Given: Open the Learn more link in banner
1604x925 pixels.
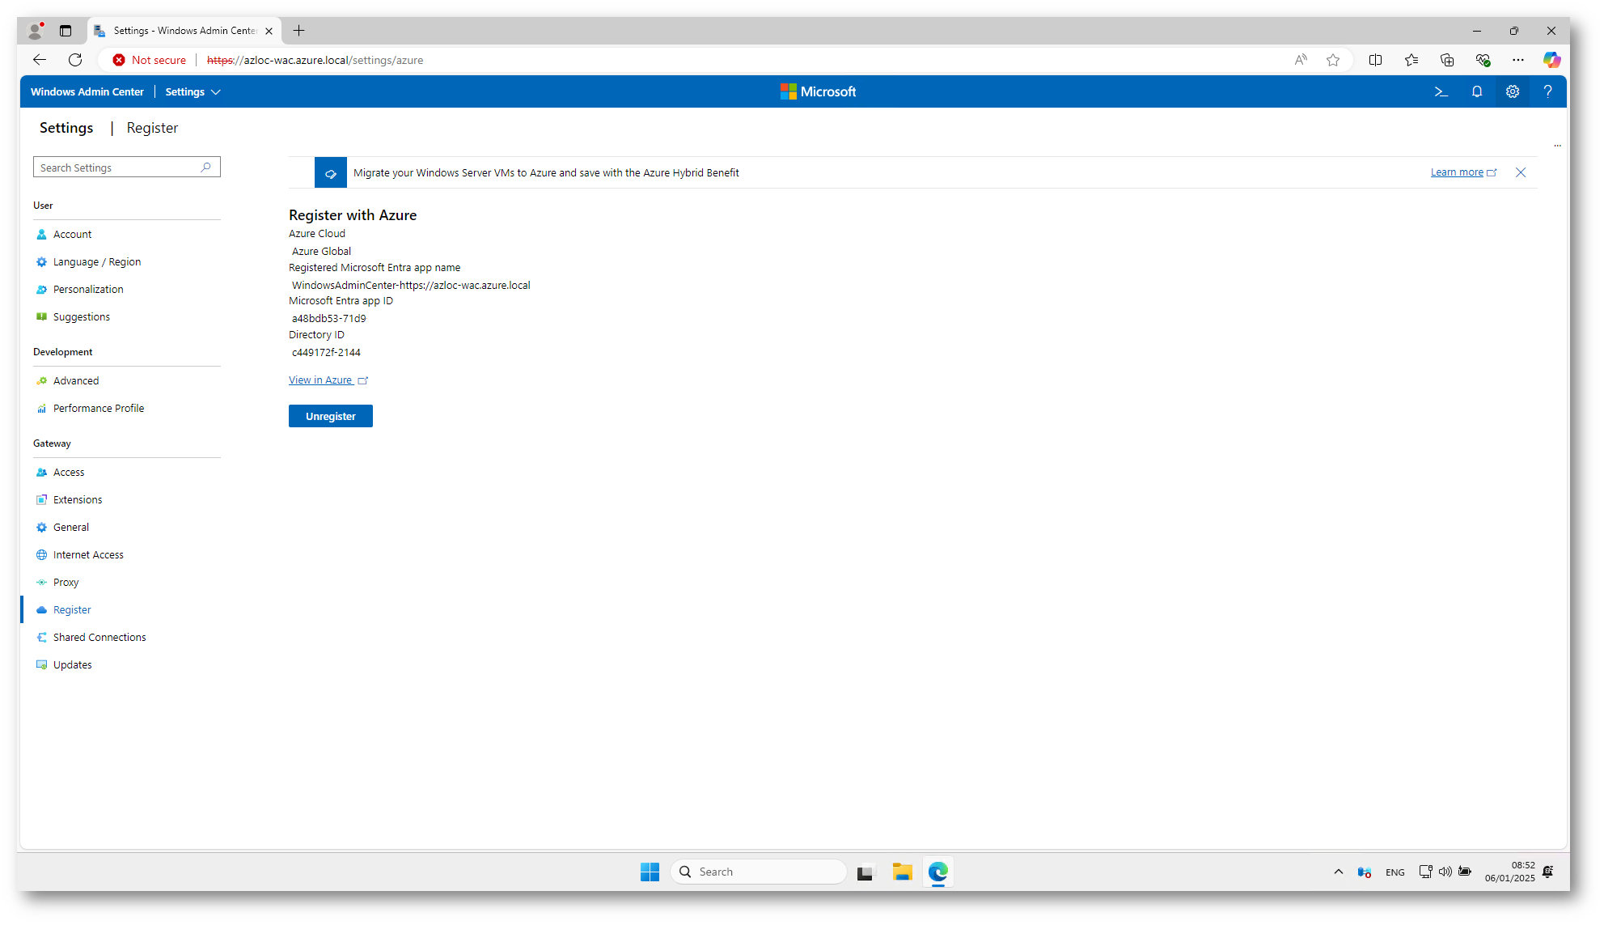Looking at the screenshot, I should (x=1463, y=172).
